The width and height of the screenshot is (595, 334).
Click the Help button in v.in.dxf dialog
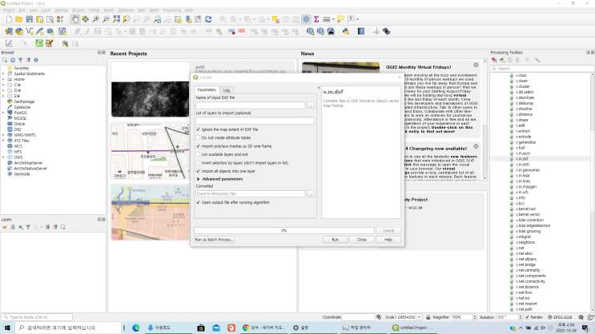(388, 240)
